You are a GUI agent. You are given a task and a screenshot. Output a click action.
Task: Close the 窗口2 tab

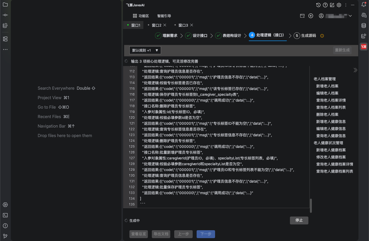tap(165, 25)
